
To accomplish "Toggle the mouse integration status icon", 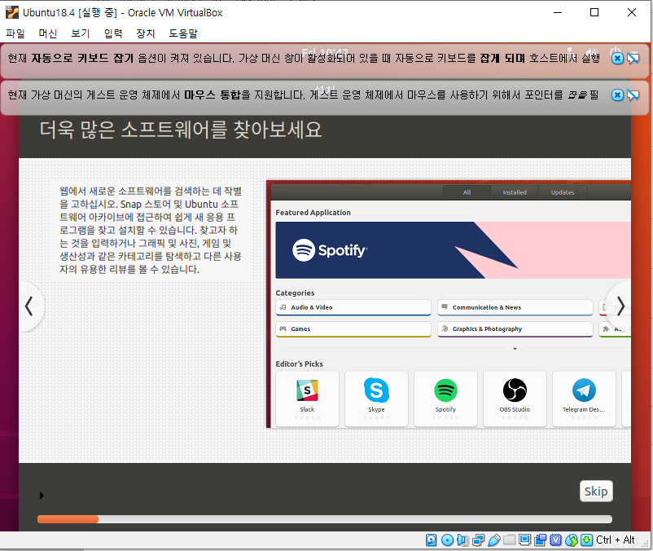I will 572,540.
